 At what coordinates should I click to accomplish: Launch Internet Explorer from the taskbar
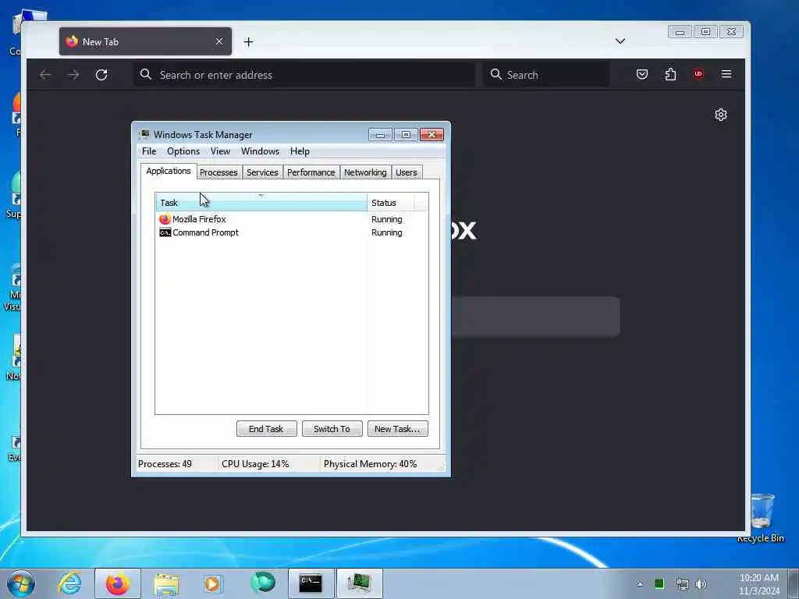coord(69,583)
